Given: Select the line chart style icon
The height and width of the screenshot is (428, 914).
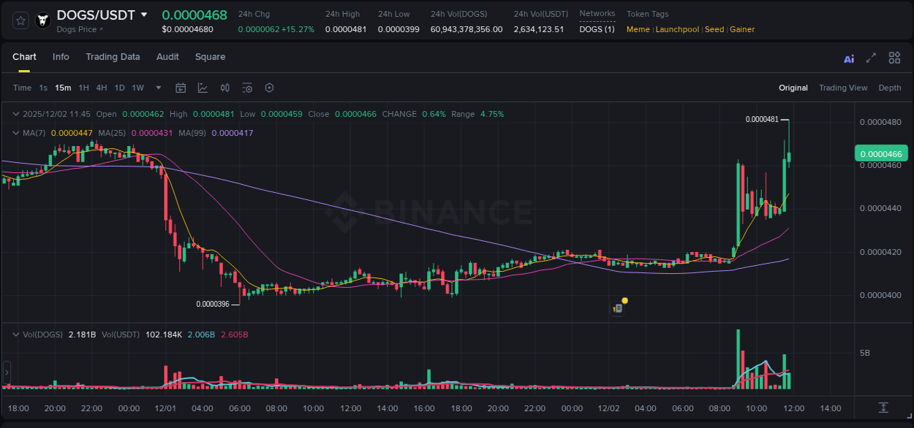Looking at the screenshot, I should pyautogui.click(x=201, y=88).
